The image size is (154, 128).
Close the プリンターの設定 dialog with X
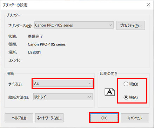(x=148, y=5)
